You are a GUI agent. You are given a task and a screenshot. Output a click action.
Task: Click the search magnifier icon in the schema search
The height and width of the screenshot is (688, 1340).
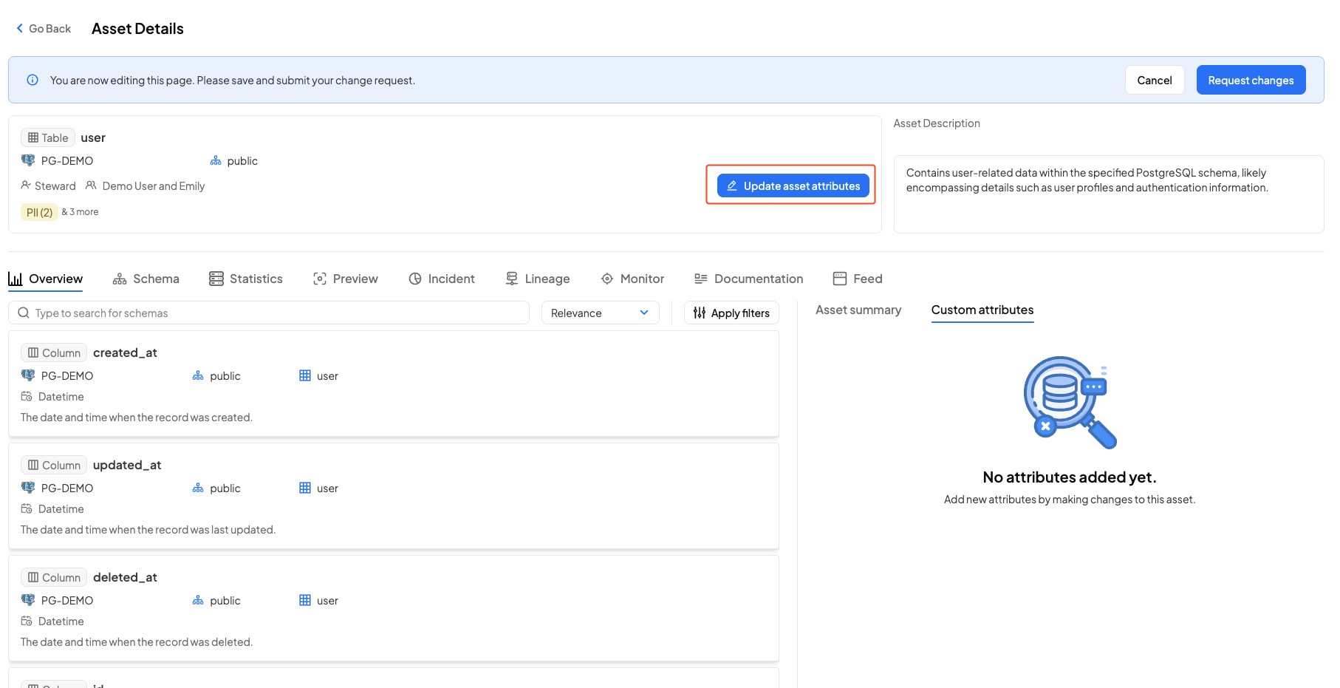tap(24, 313)
